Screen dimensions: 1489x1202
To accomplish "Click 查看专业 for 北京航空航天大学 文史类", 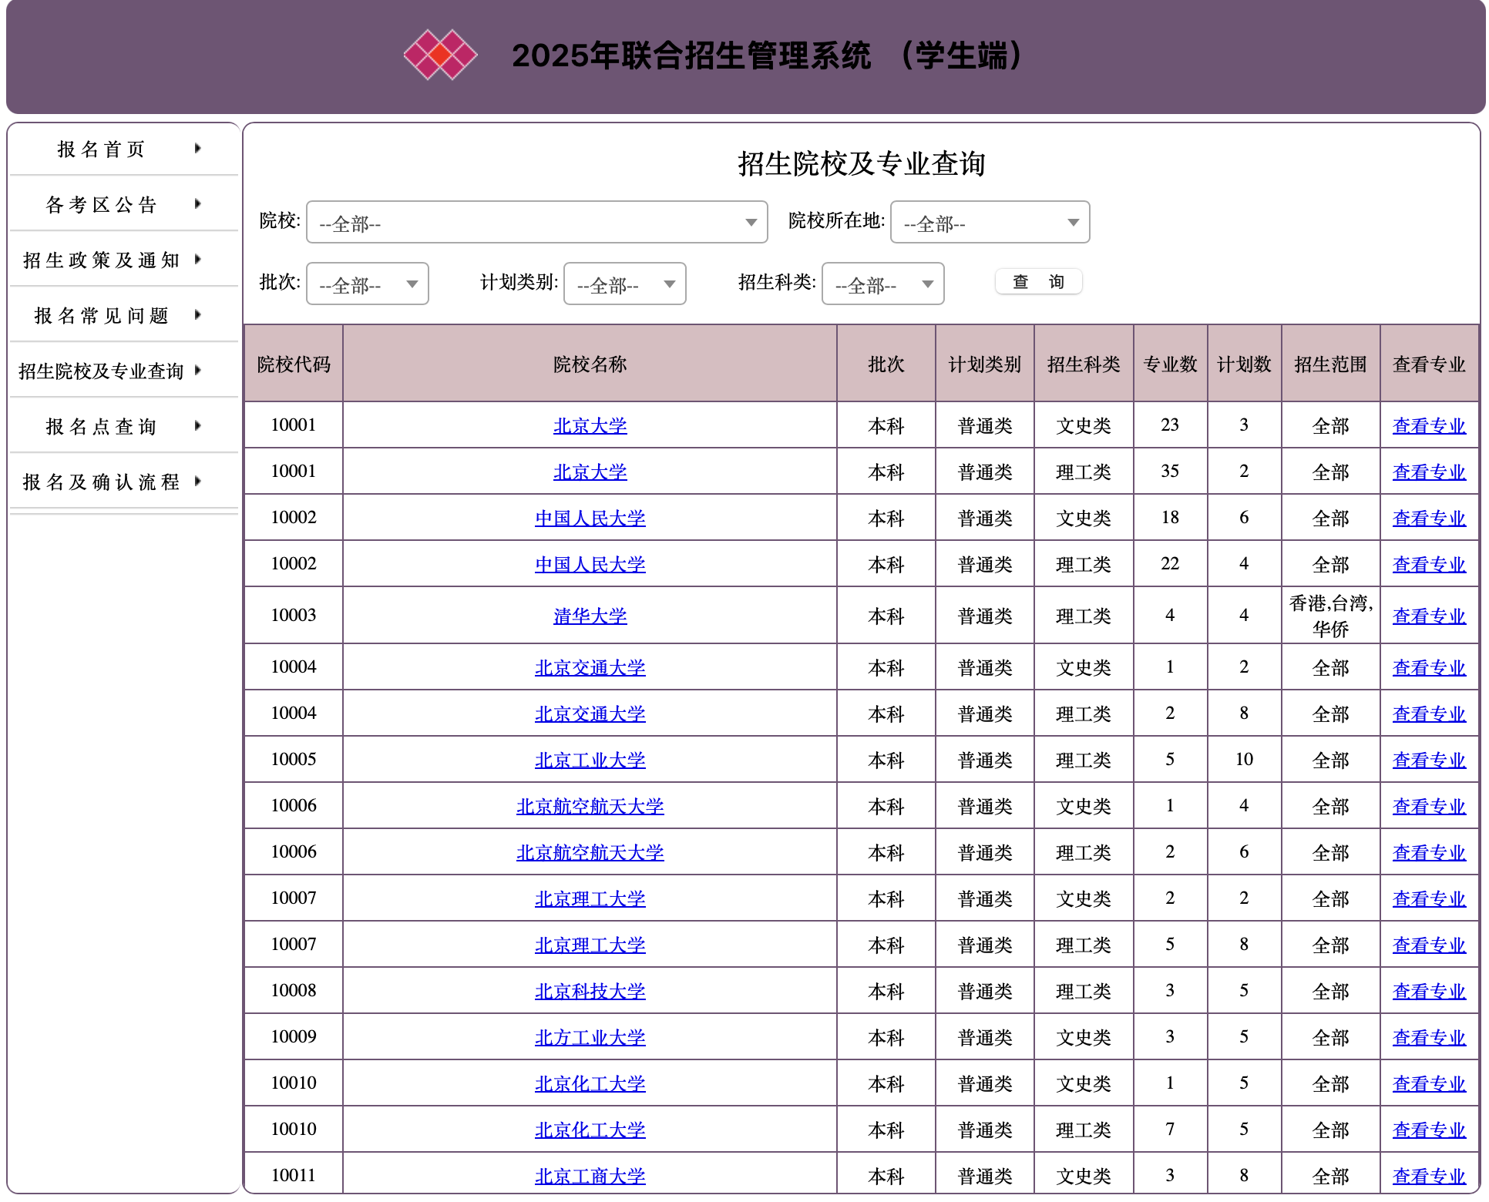I will click(x=1430, y=806).
